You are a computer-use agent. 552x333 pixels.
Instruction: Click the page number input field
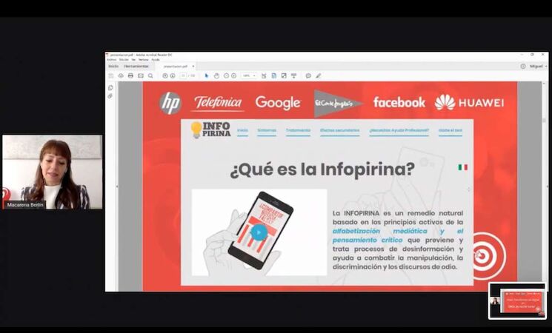(x=183, y=75)
